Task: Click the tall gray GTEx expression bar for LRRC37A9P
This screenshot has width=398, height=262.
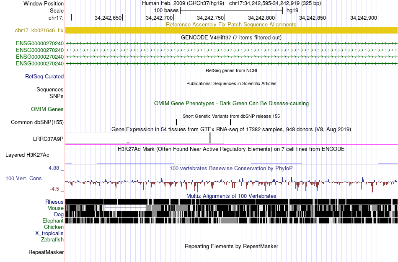Action: (x=210, y=138)
